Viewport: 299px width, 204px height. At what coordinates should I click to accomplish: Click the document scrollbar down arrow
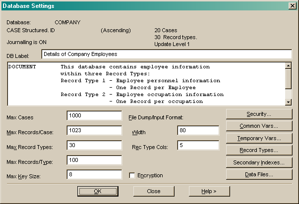[288, 102]
